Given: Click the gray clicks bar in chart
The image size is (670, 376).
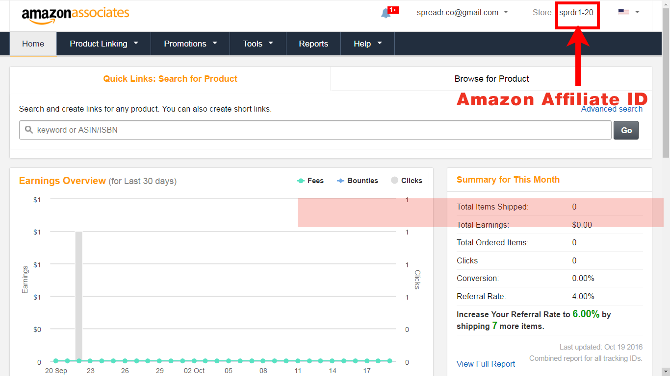Looking at the screenshot, I should click(x=78, y=296).
